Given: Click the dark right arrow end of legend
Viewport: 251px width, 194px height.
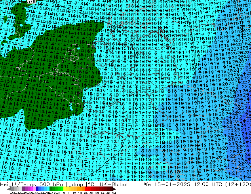Looking at the screenshot, I should point(115,189).
